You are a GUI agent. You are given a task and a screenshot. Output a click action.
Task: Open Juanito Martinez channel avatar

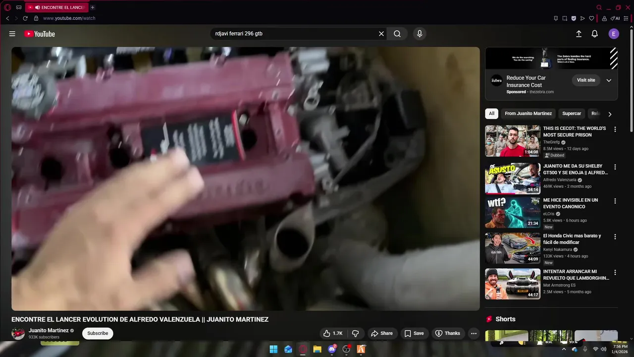tap(18, 333)
